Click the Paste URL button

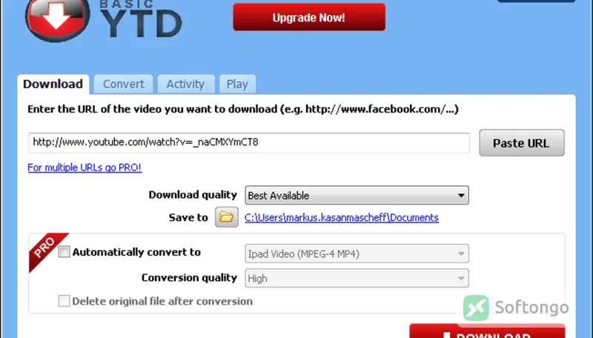click(x=522, y=143)
